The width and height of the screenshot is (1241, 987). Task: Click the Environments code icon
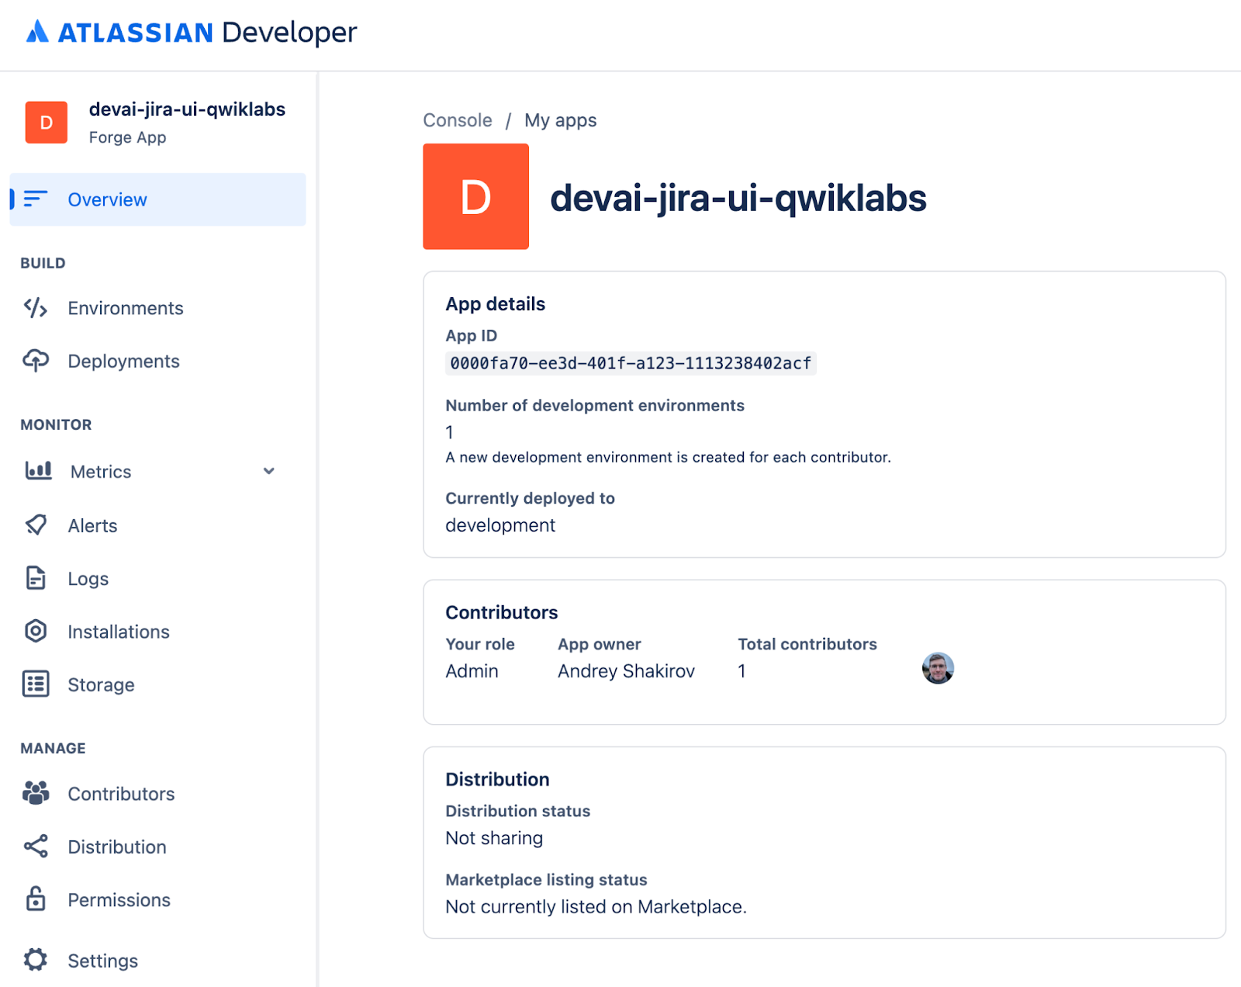click(x=36, y=308)
